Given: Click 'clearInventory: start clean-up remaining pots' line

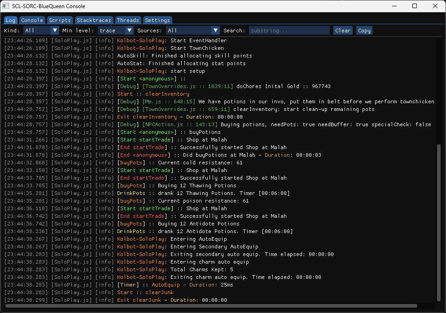Looking at the screenshot, I should click(x=189, y=110).
